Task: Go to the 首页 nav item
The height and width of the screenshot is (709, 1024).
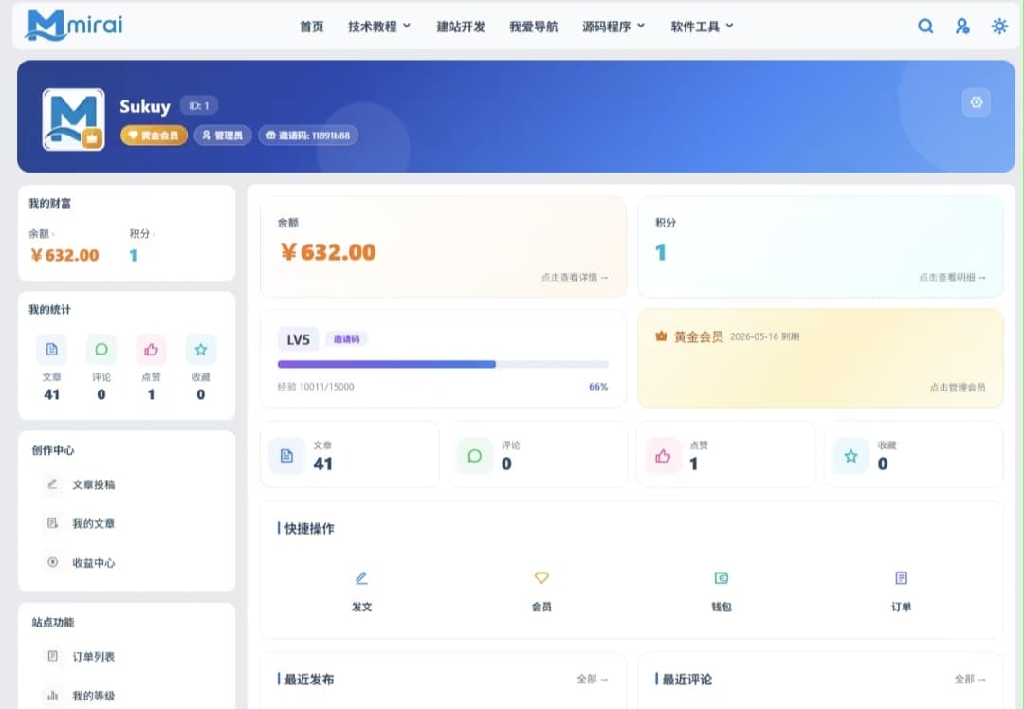Action: pyautogui.click(x=311, y=27)
